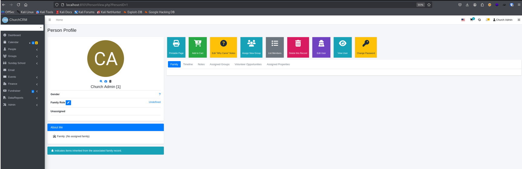Expand the Groups menu
This screenshot has width=522, height=169.
point(22,56)
